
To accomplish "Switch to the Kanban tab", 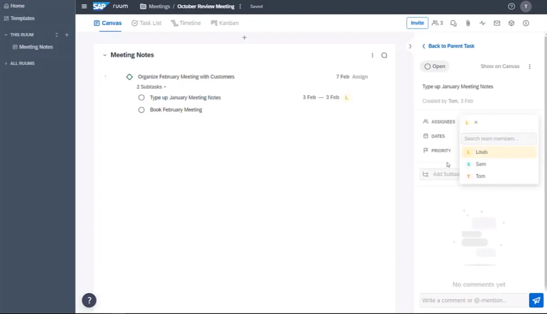I will pos(225,23).
